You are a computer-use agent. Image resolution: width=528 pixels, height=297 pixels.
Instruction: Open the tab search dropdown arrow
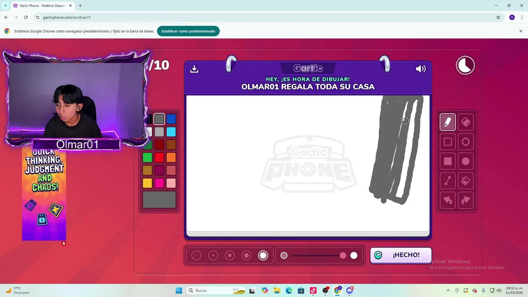5,6
